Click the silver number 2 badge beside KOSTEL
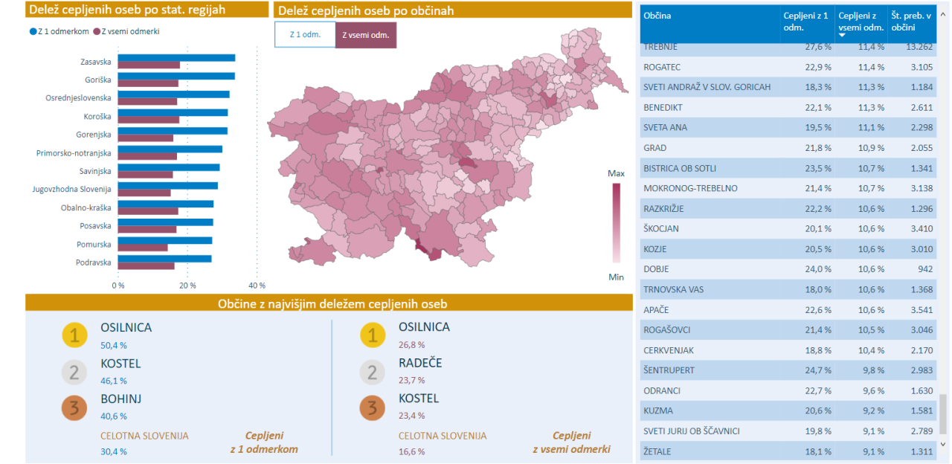Viewport: 952px width, 464px height. [74, 371]
